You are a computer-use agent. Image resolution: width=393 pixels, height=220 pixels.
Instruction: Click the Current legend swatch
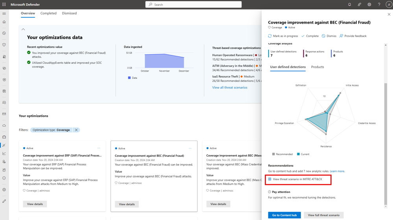298,154
